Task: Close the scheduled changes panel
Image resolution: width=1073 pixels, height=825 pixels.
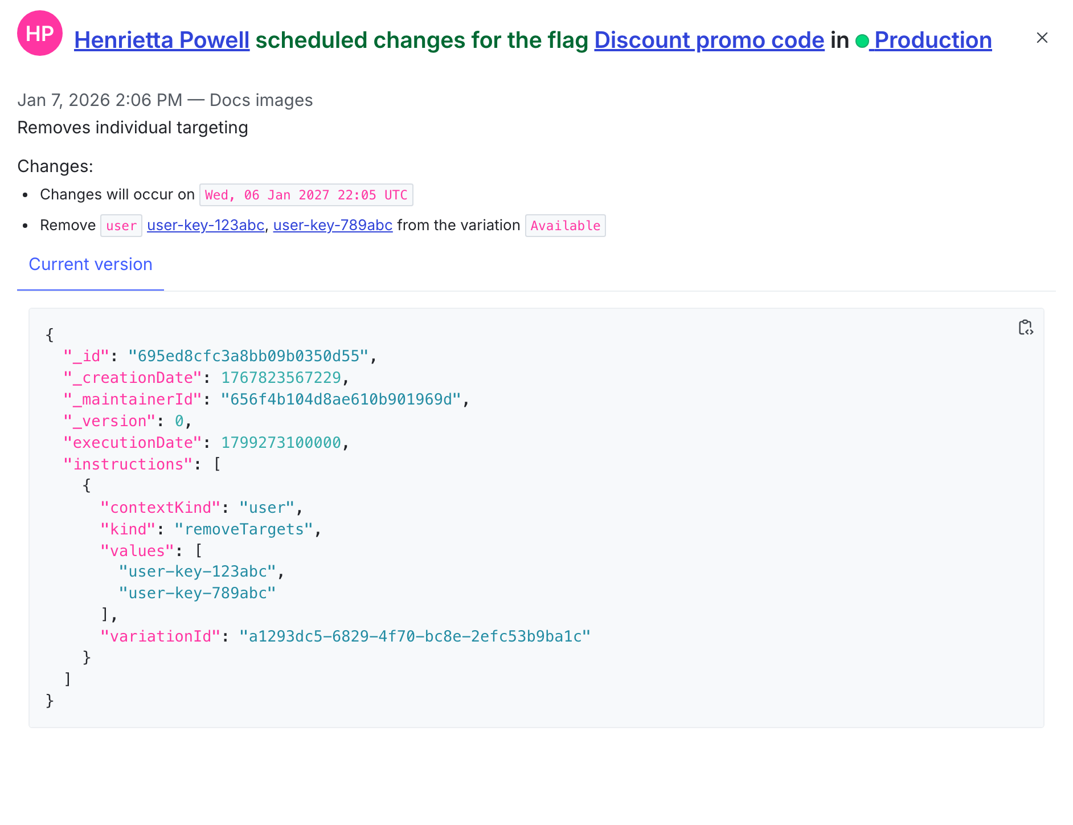Action: pyautogui.click(x=1042, y=38)
